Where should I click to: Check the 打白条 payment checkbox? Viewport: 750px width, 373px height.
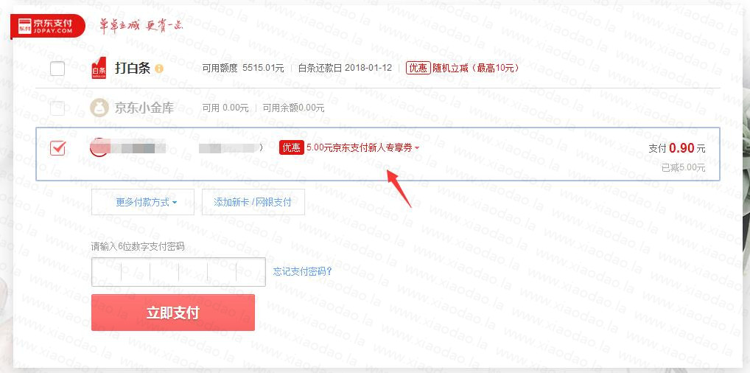(57, 69)
